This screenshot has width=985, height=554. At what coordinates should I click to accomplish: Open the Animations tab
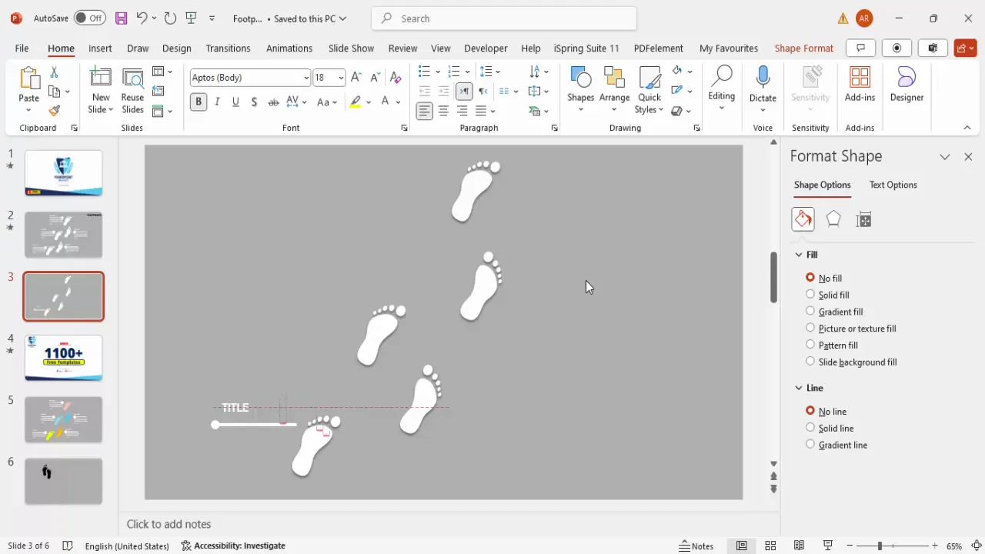tap(289, 48)
